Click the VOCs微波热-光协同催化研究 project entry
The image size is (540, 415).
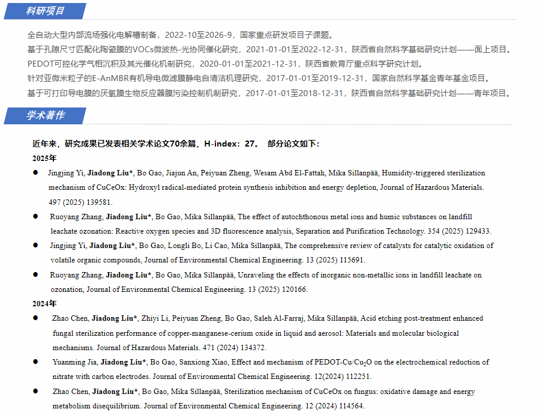pos(269,49)
